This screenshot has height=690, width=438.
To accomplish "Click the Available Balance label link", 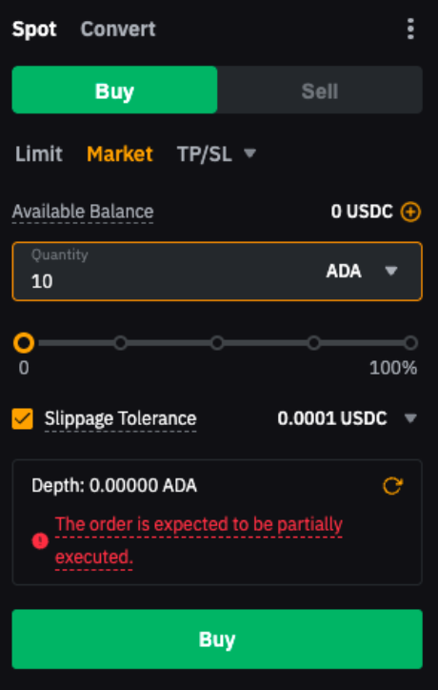I will click(x=83, y=213).
